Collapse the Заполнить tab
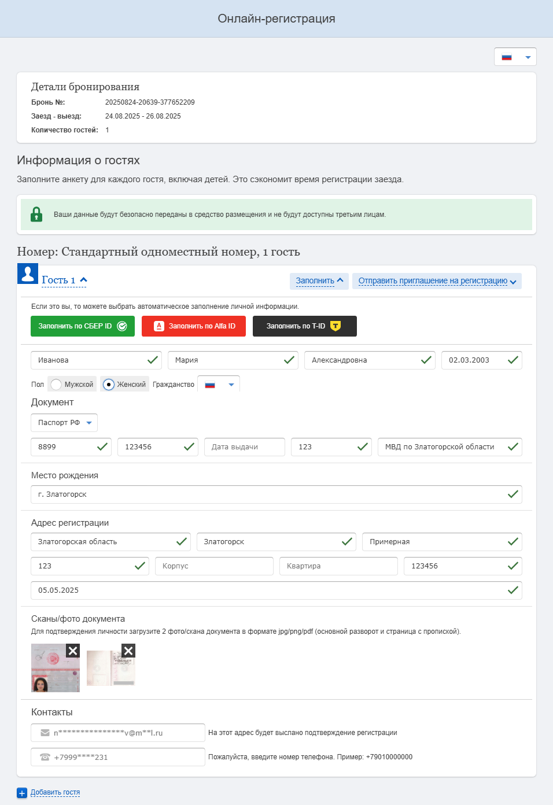This screenshot has width=553, height=805. coord(319,281)
